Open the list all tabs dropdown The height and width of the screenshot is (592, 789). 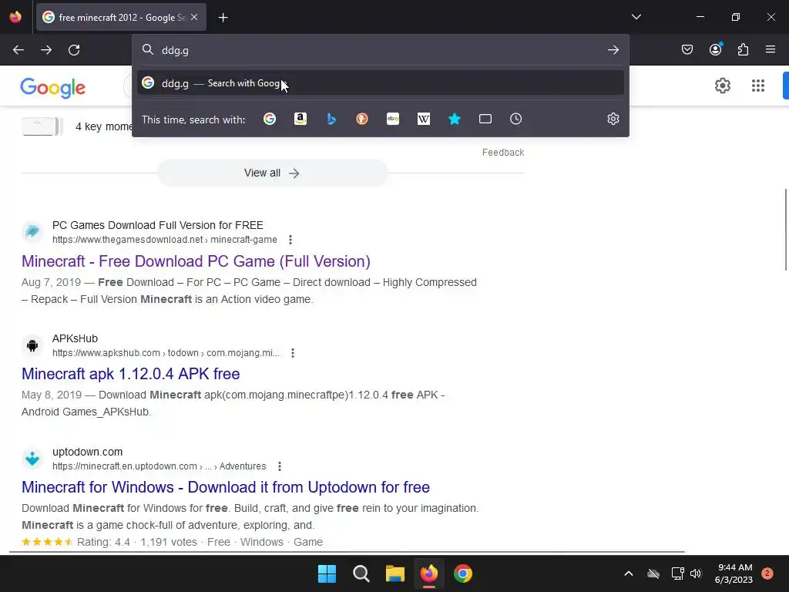tap(636, 17)
